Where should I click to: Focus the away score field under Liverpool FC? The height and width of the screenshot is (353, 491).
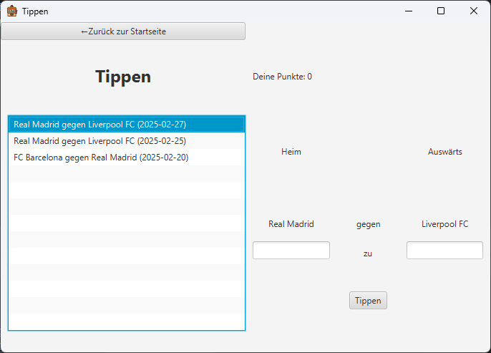[444, 251]
